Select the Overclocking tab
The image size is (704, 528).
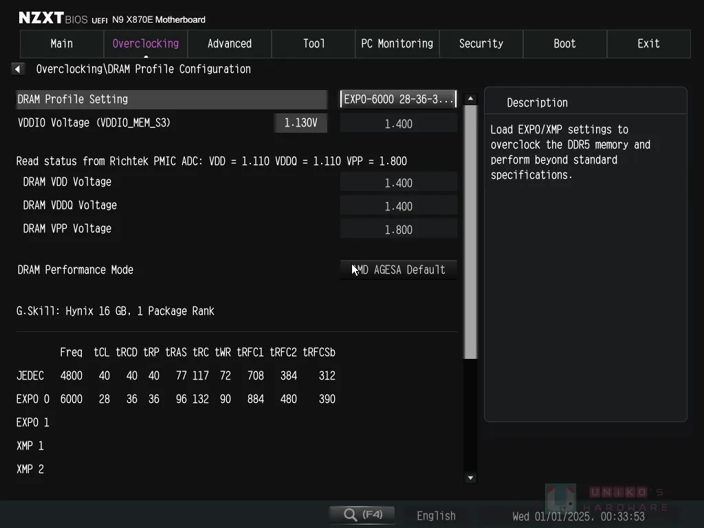click(x=146, y=43)
